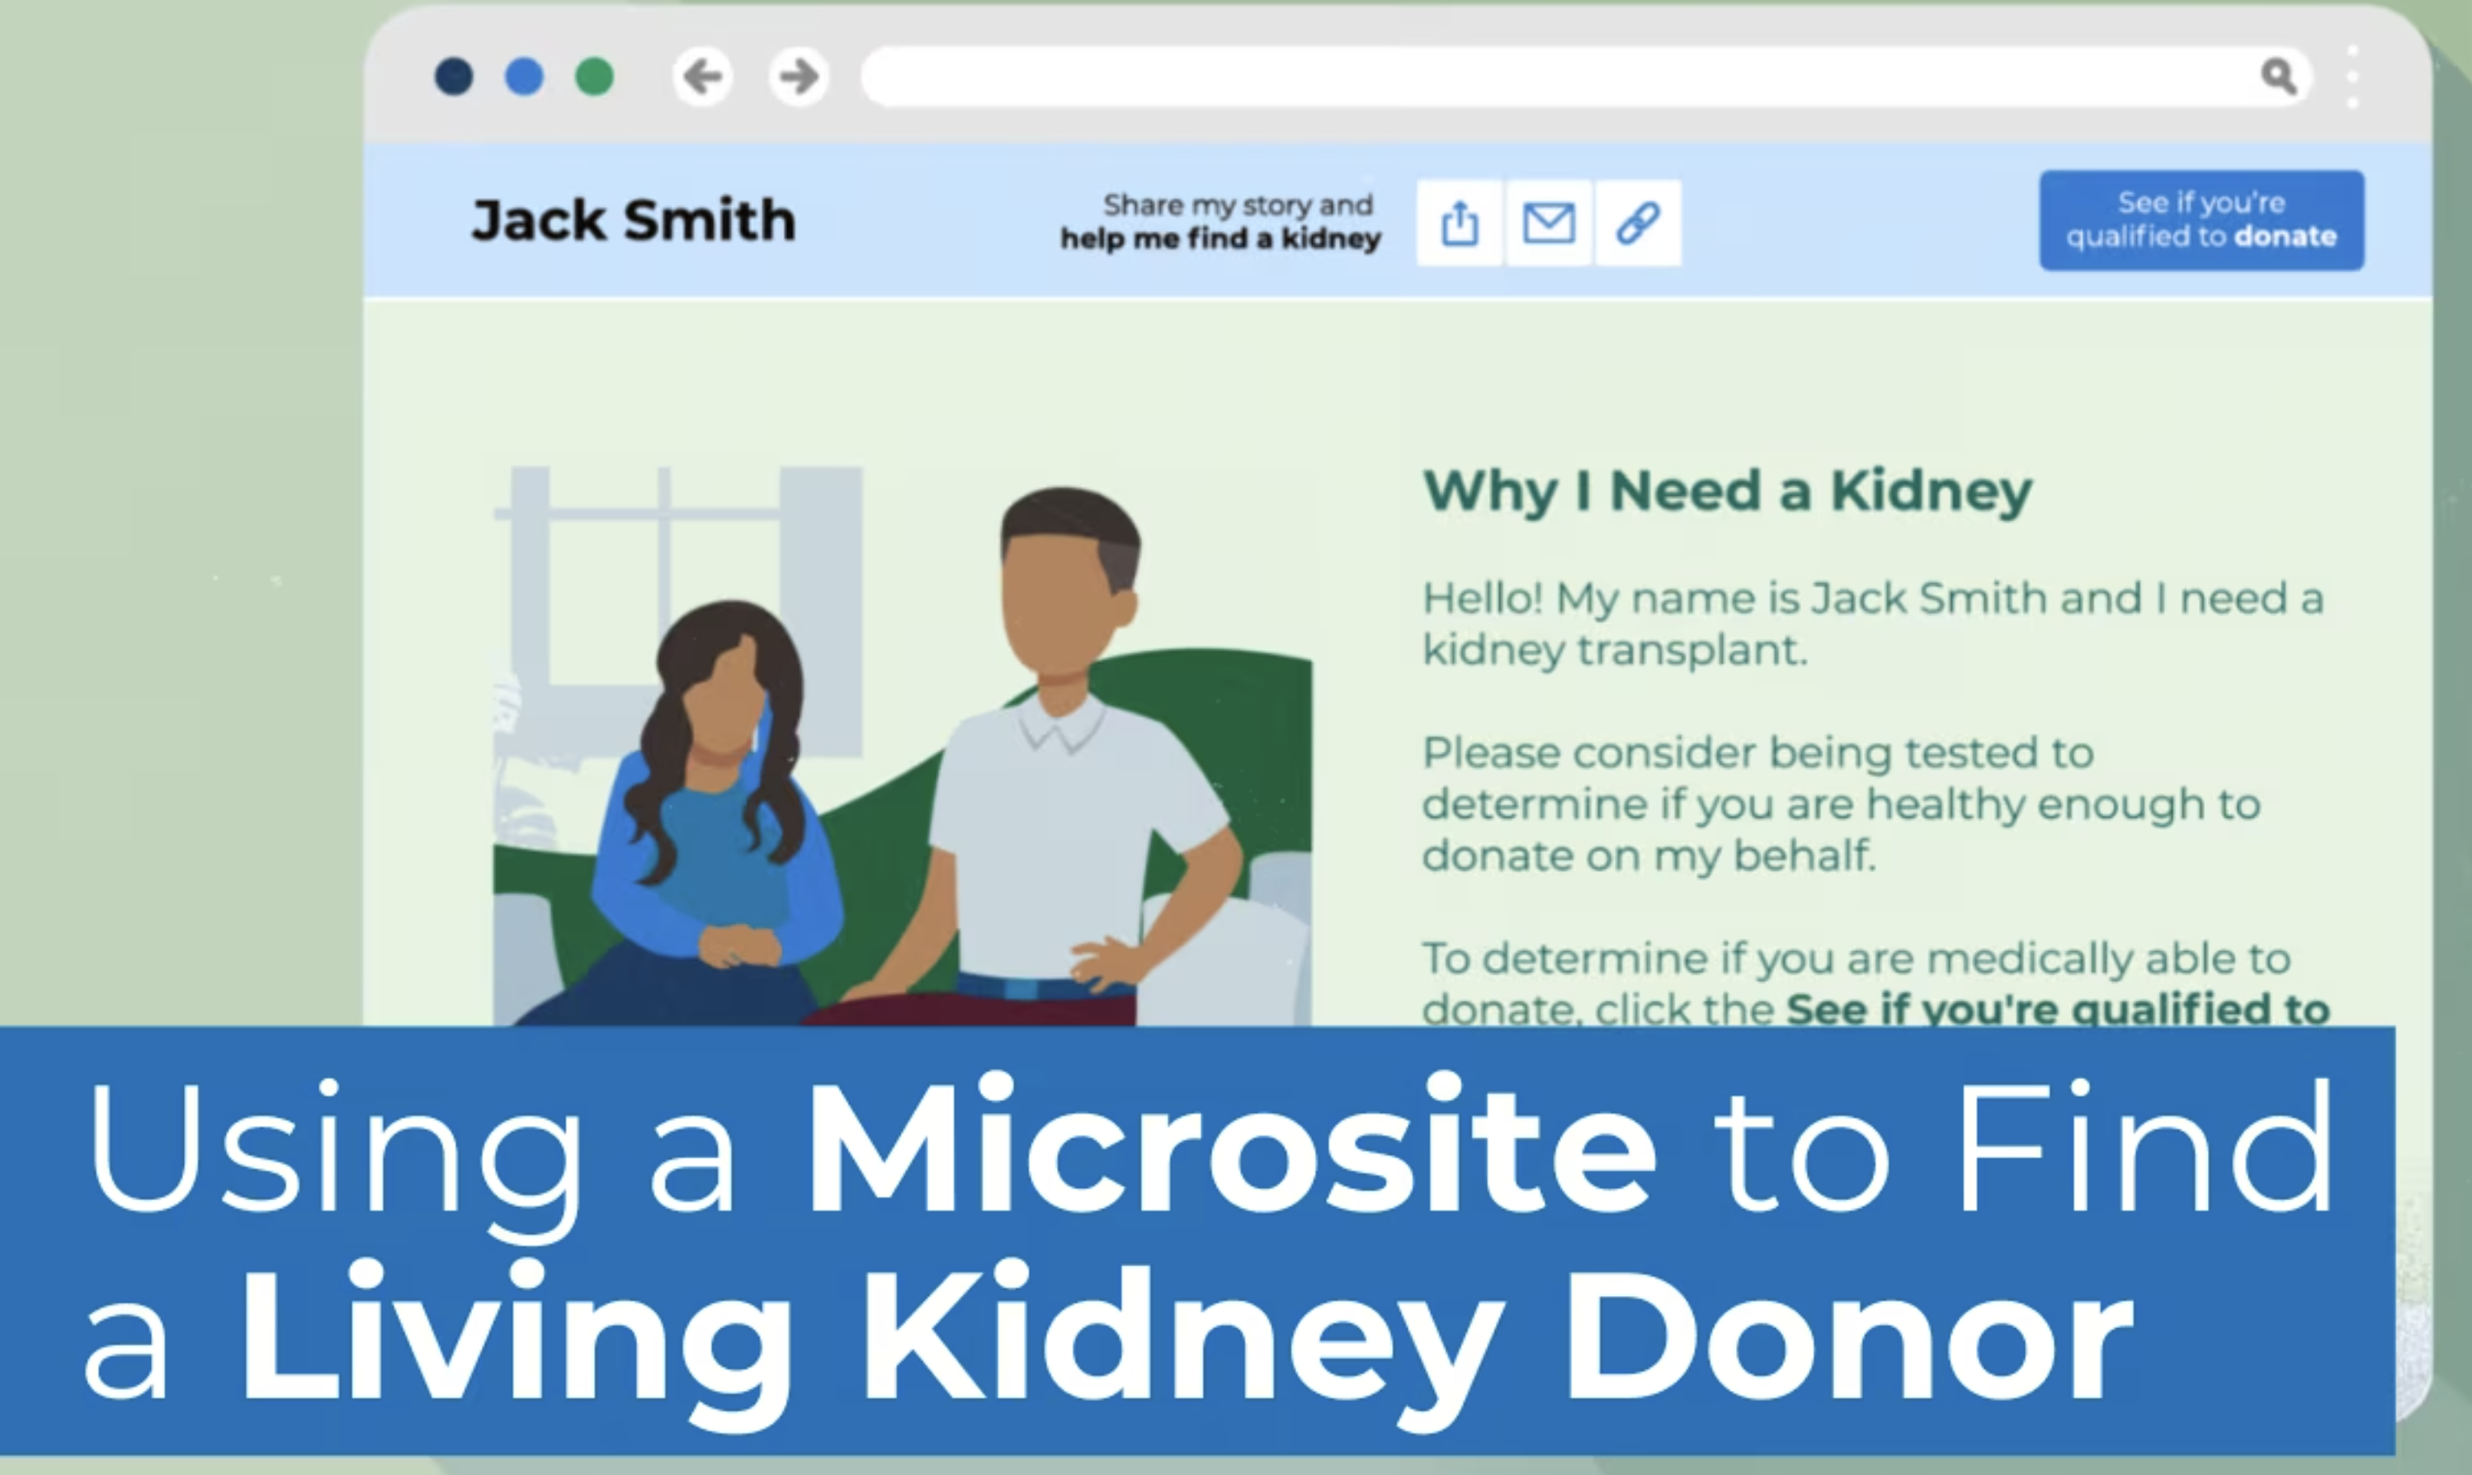The height and width of the screenshot is (1475, 2472).
Task: Click the blue window control dot
Action: 524,77
